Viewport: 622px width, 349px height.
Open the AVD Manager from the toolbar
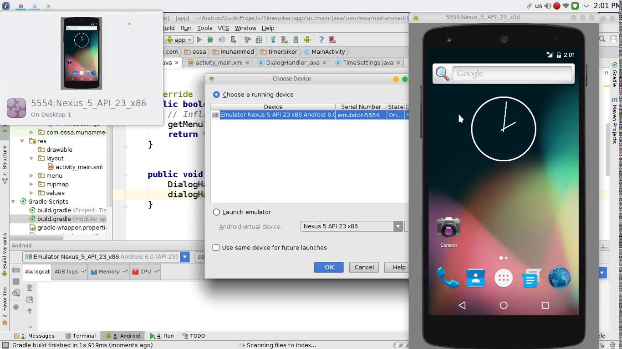point(283,40)
